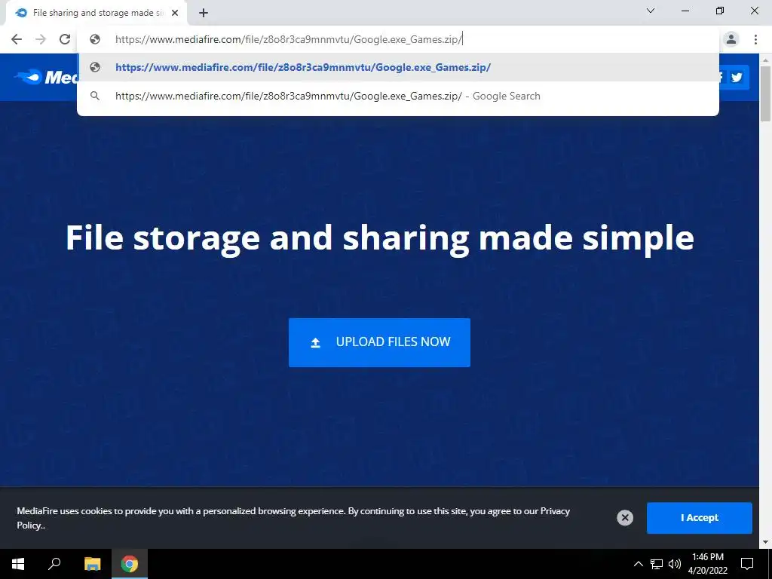The width and height of the screenshot is (772, 579).
Task: Click the magnifier icon beside Google Search suggestion
Action: click(x=95, y=96)
